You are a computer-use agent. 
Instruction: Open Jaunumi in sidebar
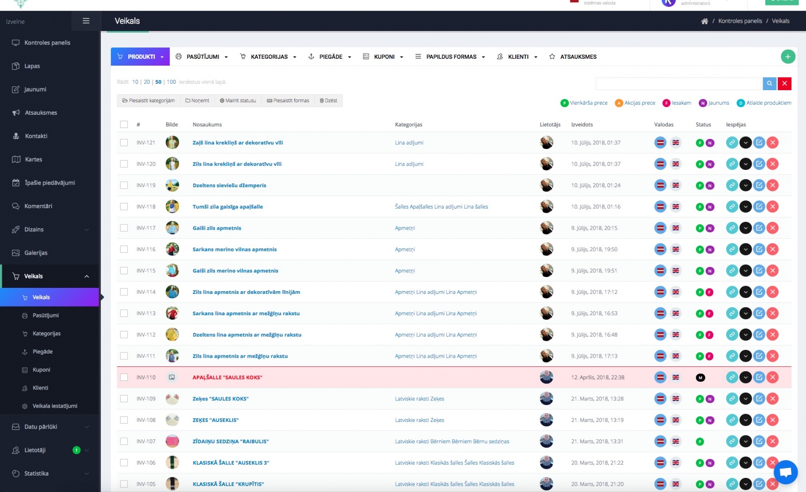pyautogui.click(x=35, y=90)
